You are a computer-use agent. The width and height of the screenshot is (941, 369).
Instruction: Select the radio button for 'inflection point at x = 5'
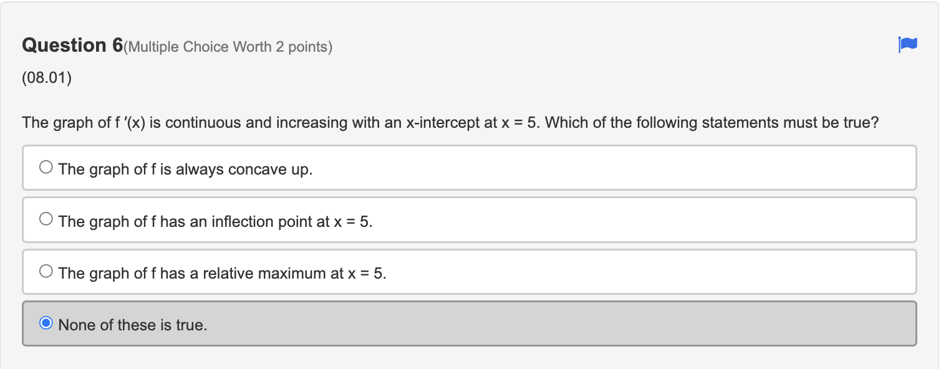pos(45,218)
